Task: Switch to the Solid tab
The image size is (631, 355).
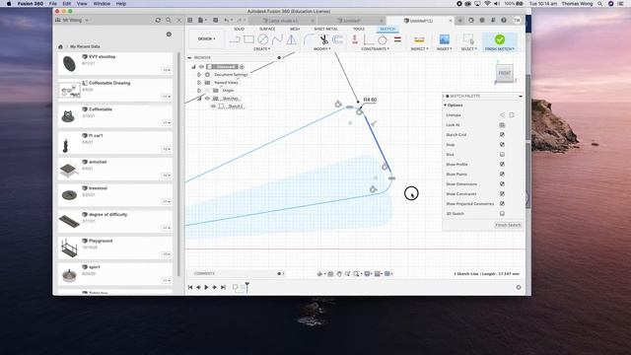Action: [x=239, y=29]
